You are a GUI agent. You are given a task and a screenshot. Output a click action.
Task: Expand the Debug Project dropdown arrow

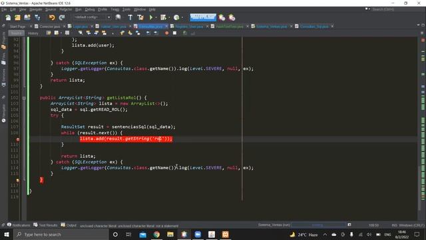[x=169, y=17]
